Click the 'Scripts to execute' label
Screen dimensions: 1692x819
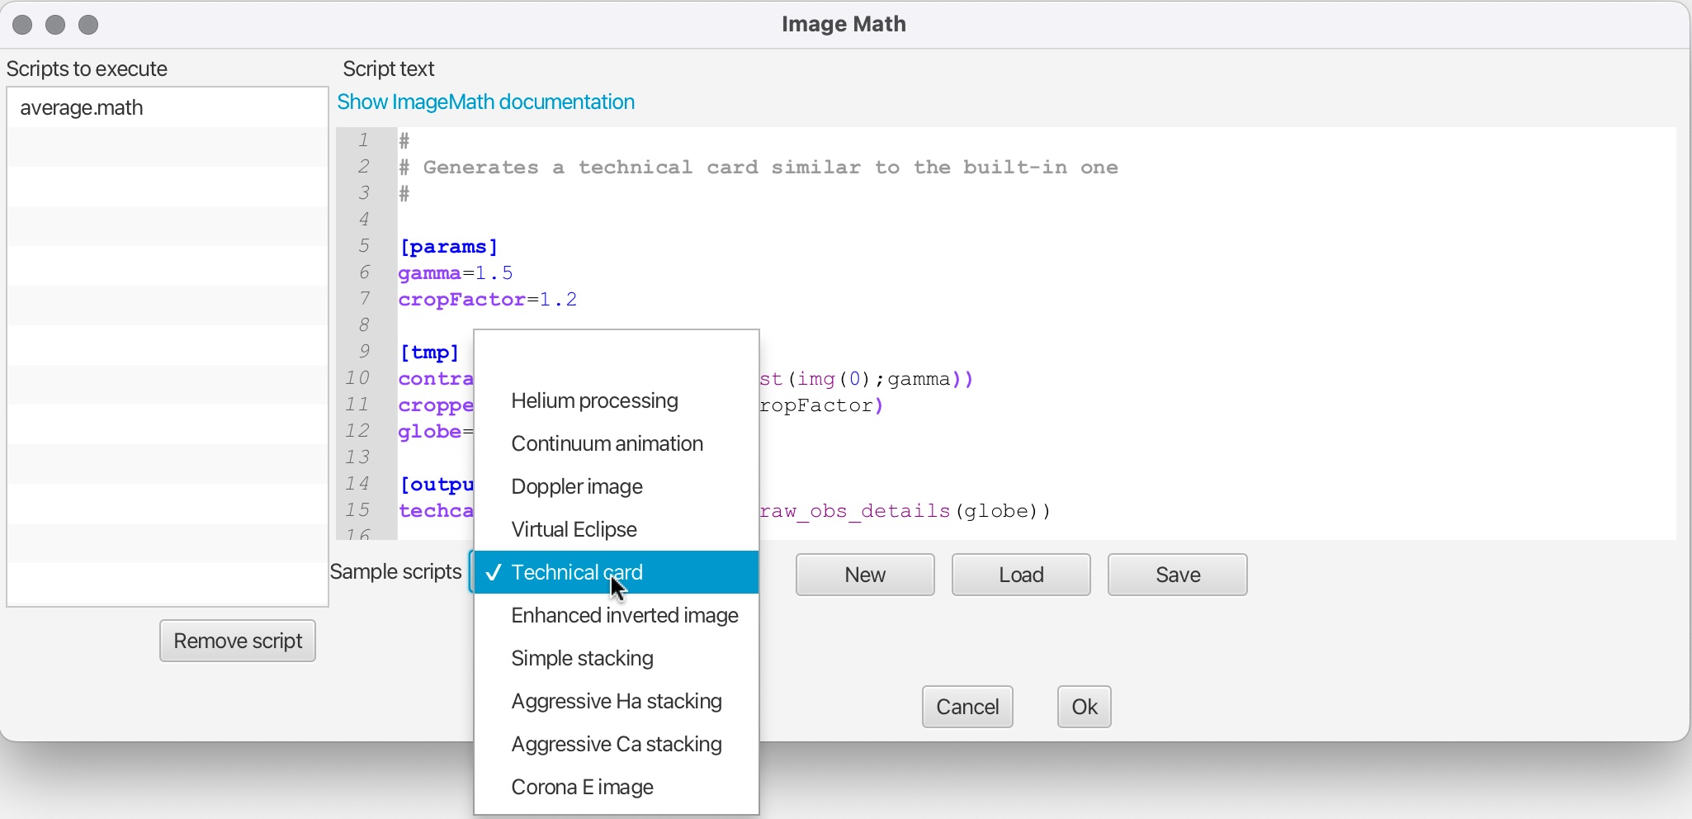(x=87, y=69)
